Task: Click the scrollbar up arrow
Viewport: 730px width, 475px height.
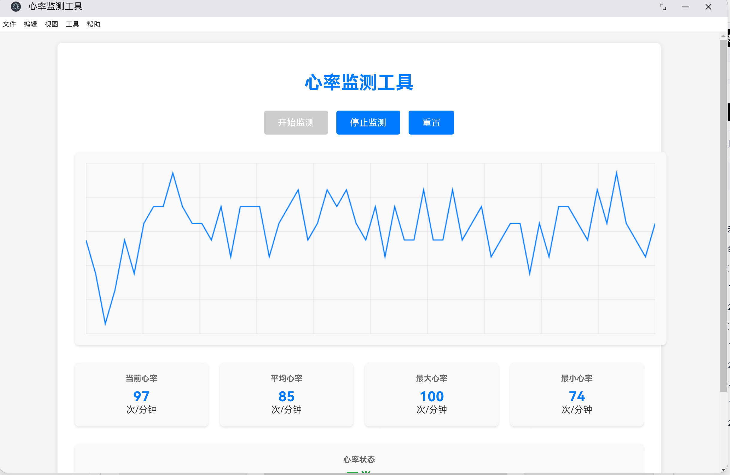Action: click(723, 36)
